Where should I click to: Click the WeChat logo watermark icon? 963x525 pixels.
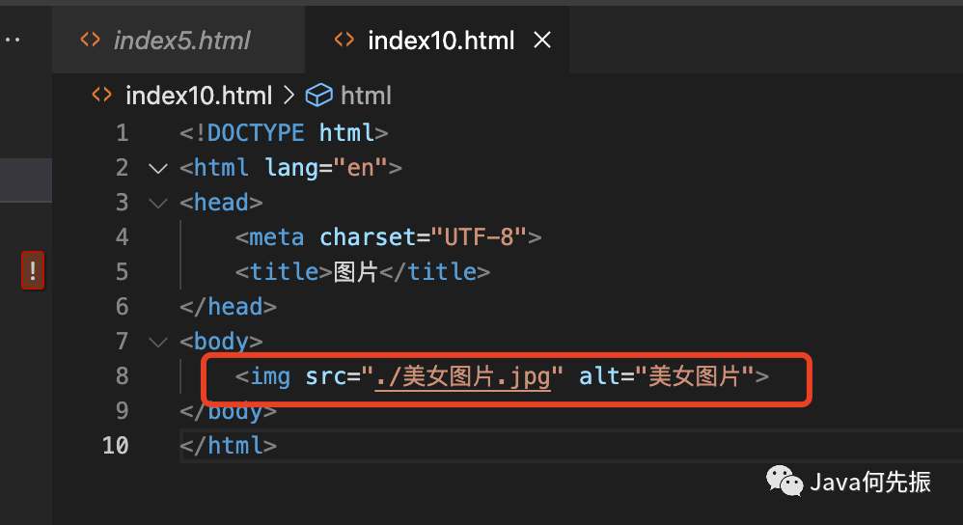784,482
